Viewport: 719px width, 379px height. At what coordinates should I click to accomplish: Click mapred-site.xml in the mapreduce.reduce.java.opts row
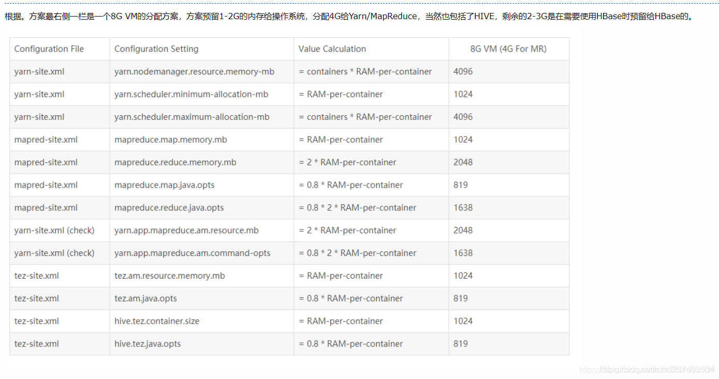coord(46,208)
